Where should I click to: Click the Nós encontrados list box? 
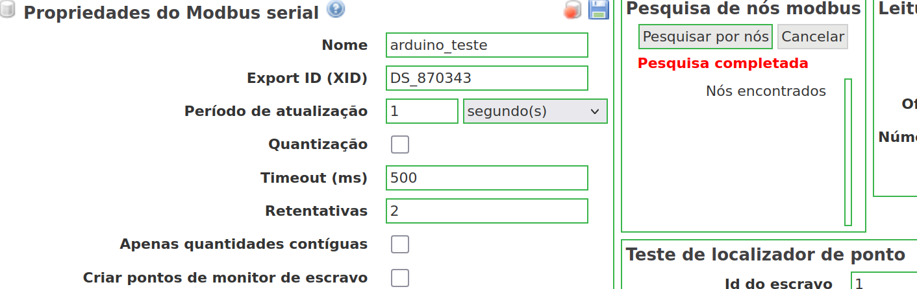(848, 152)
